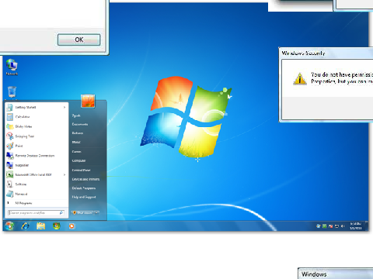Click the network status tray icon
Viewport: 373px width, 279px height.
tap(336, 226)
